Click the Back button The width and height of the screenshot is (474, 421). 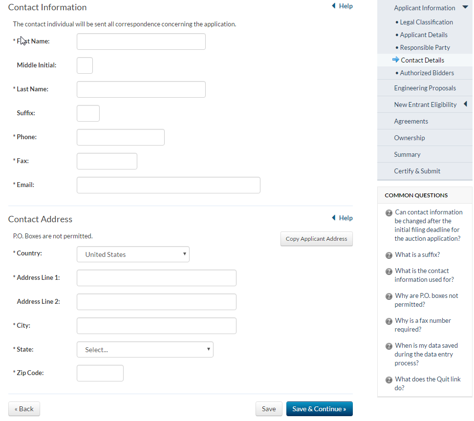pos(24,409)
